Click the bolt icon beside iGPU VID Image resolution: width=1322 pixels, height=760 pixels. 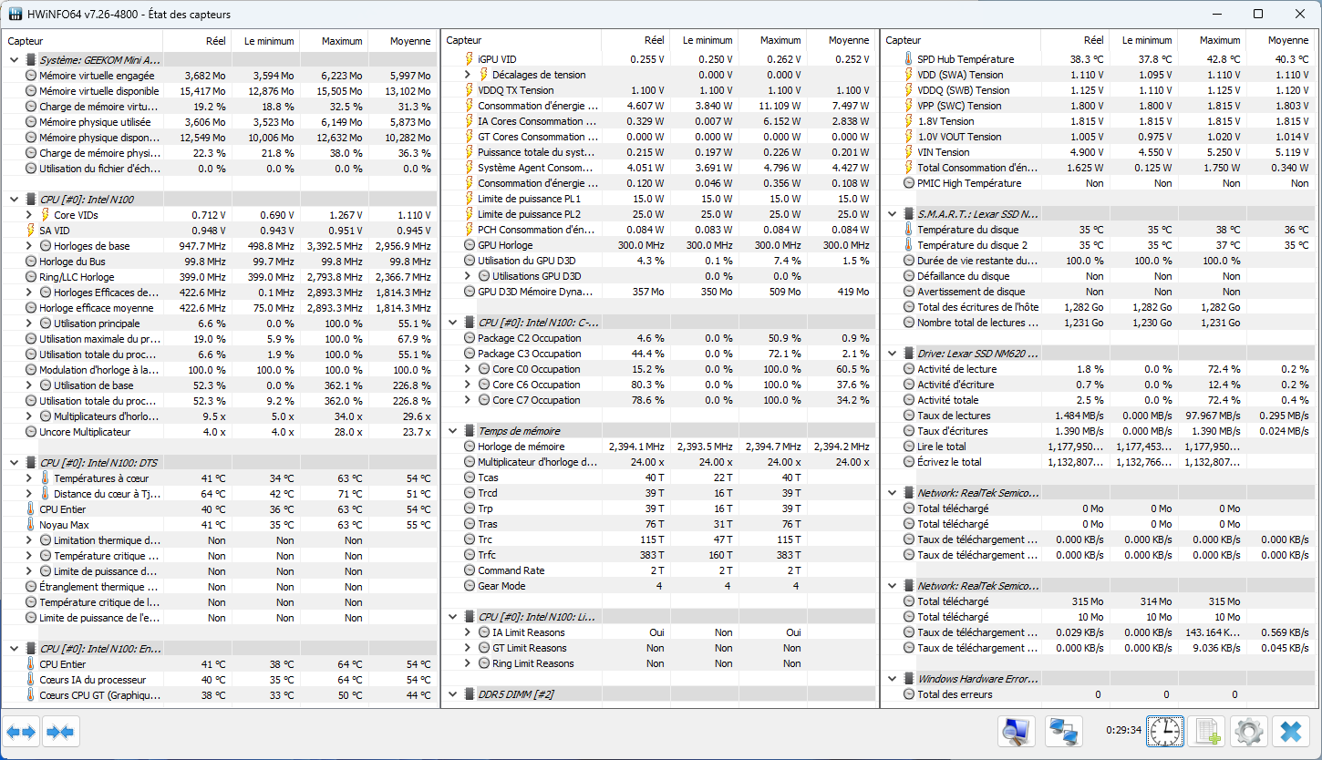click(x=469, y=59)
